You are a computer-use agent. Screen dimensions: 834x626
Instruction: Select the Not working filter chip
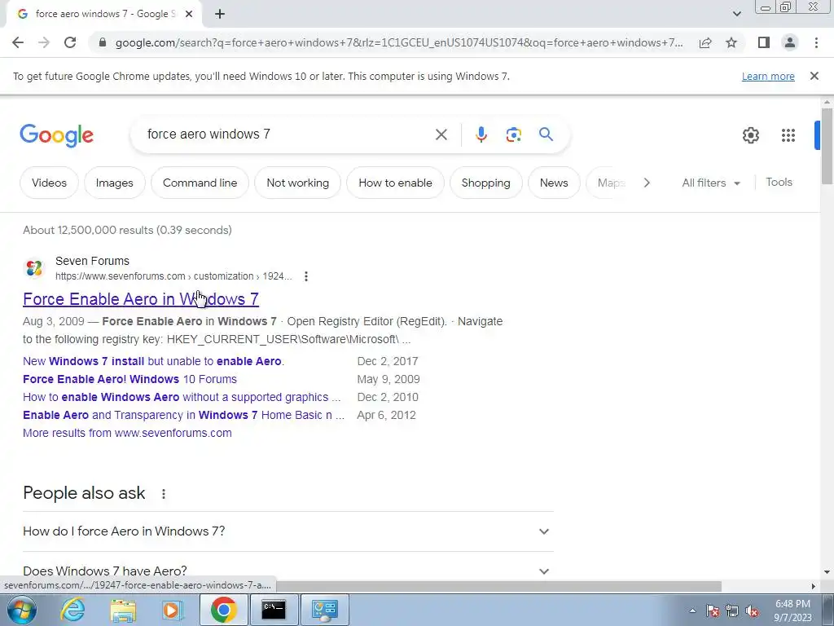pos(298,183)
